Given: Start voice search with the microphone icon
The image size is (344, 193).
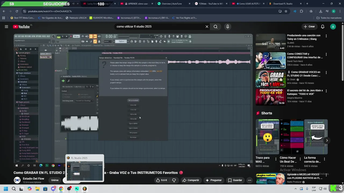Looking at the screenshot, I should click(x=228, y=27).
